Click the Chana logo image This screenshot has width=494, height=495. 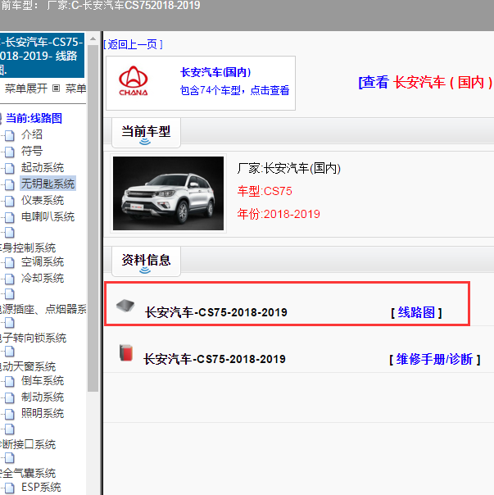coord(133,81)
